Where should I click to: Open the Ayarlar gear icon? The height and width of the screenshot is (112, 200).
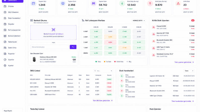coord(5,66)
